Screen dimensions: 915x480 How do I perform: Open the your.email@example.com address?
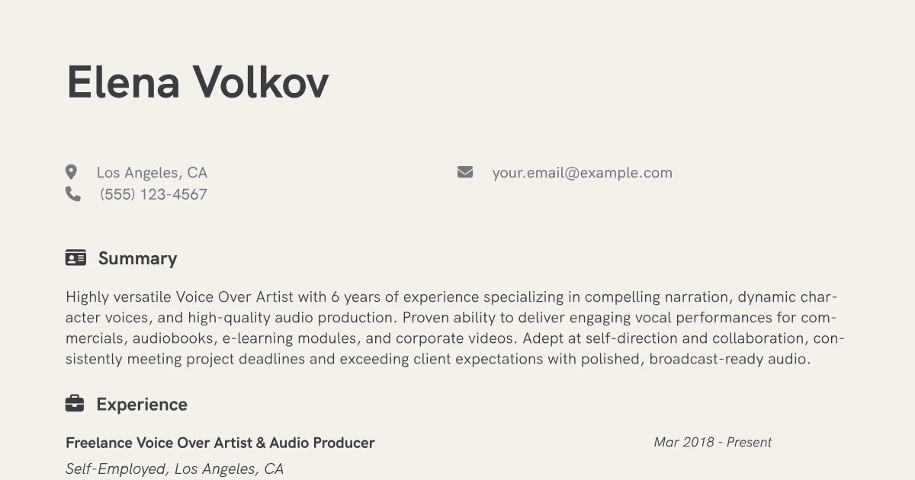coord(583,173)
